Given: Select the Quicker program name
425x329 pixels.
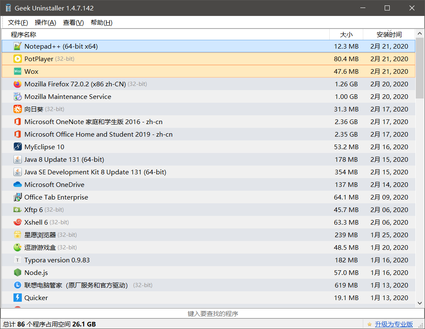Looking at the screenshot, I should click(x=36, y=298).
